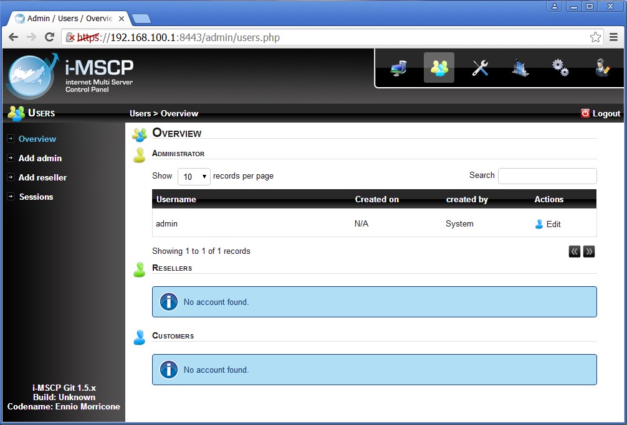Expand the records per page dropdown
Viewport: 627px width, 425px height.
click(194, 177)
